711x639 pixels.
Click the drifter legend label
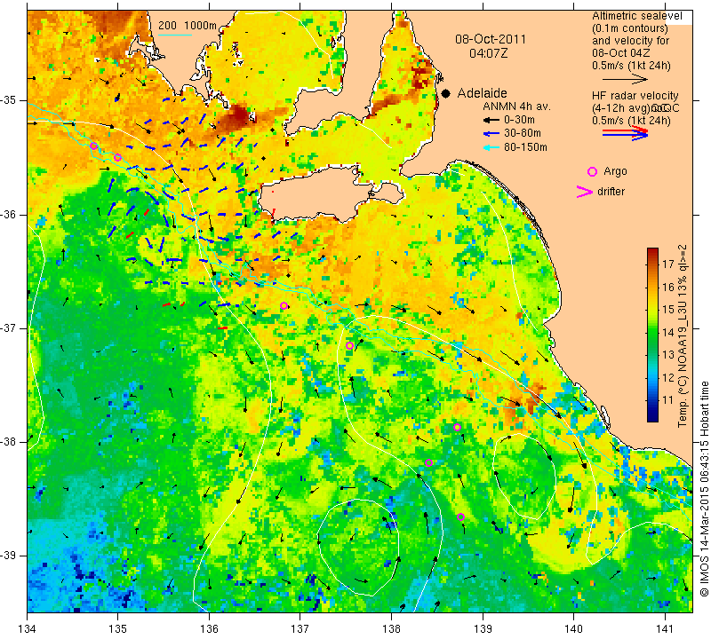click(x=611, y=192)
